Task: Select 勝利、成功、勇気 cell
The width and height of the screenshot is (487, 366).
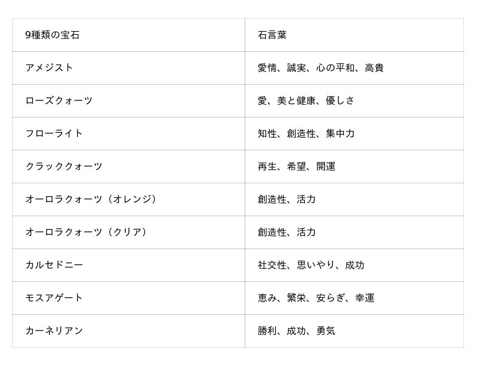Action: [296, 331]
